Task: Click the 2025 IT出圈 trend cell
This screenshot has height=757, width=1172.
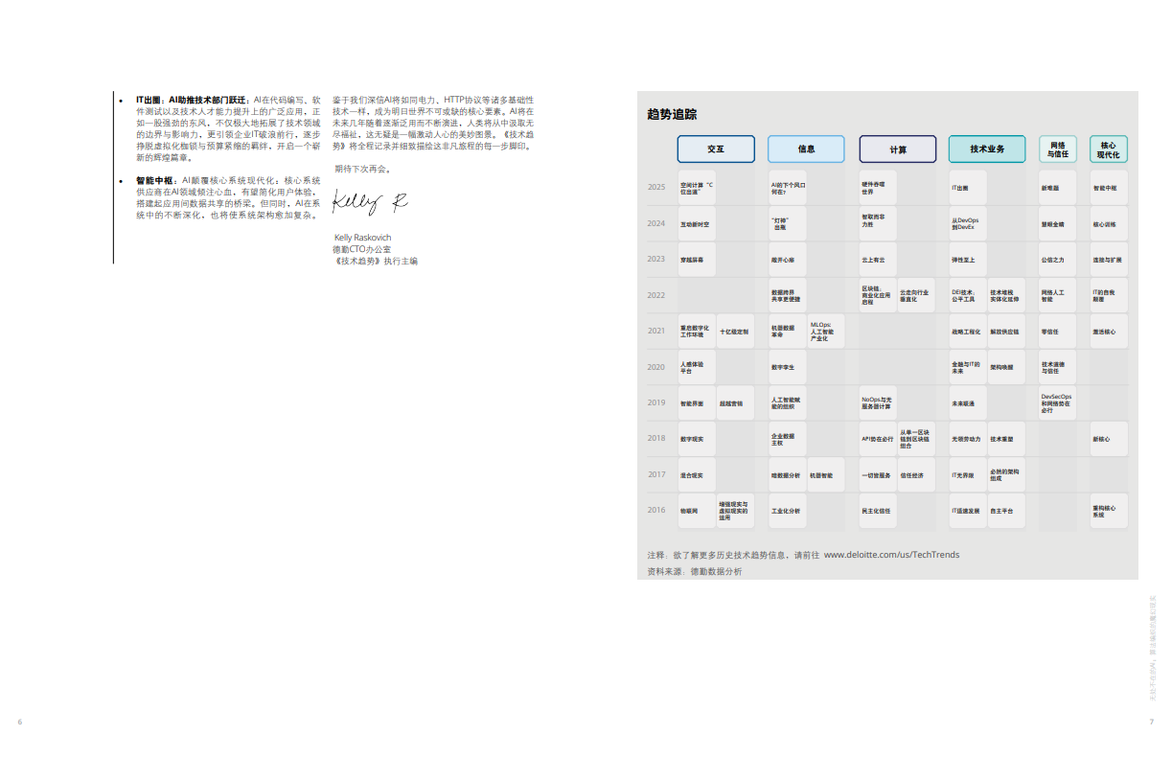Action: click(968, 188)
